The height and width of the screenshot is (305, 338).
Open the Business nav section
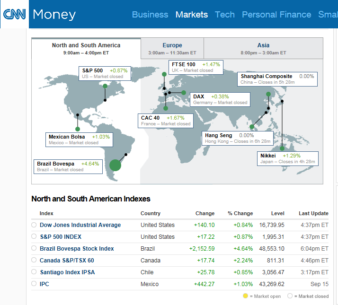[150, 15]
